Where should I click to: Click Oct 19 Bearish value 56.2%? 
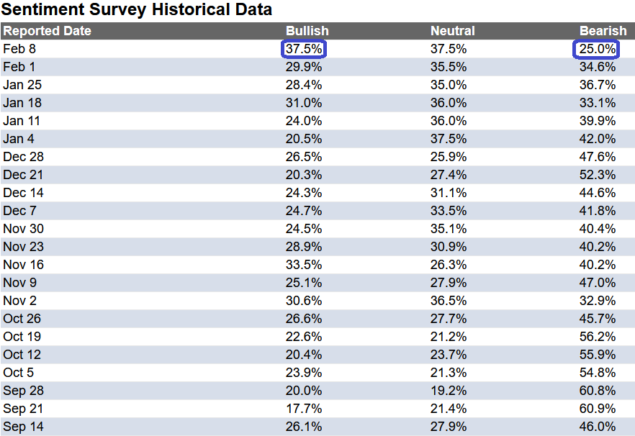598,337
